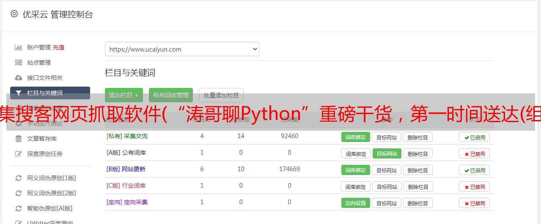Toggle the 已禁用 status of 行业词库

pyautogui.click(x=475, y=186)
